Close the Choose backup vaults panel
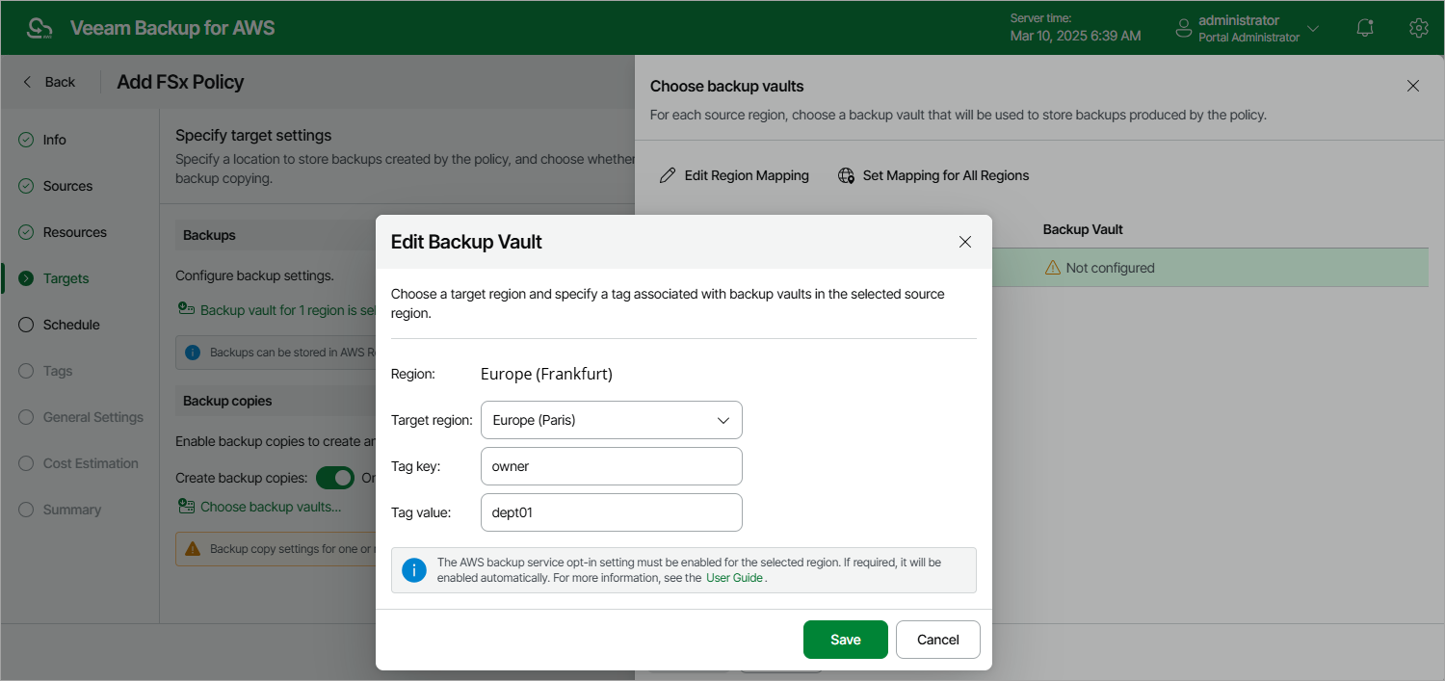 pyautogui.click(x=1413, y=86)
